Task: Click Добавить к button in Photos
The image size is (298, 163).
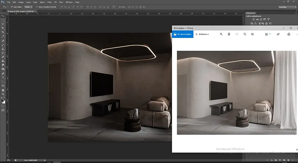Action: point(202,34)
